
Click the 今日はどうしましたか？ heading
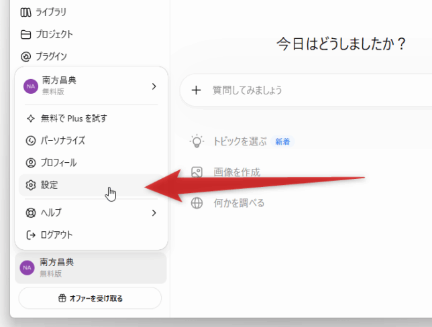point(341,44)
